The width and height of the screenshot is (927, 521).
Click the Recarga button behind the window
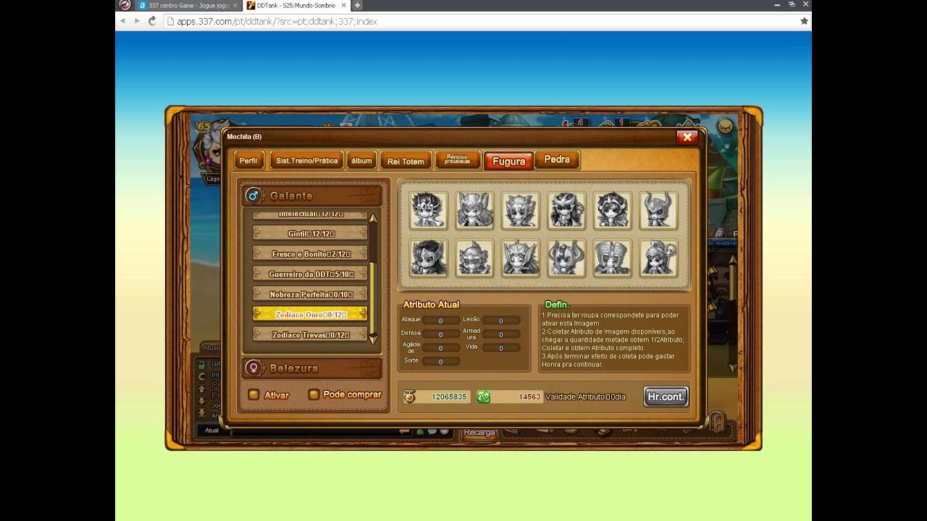[479, 433]
